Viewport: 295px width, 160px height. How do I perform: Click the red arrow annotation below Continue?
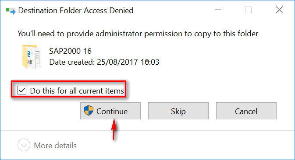point(114,129)
